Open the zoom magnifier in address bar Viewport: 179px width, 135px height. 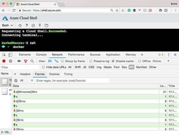[112, 10]
